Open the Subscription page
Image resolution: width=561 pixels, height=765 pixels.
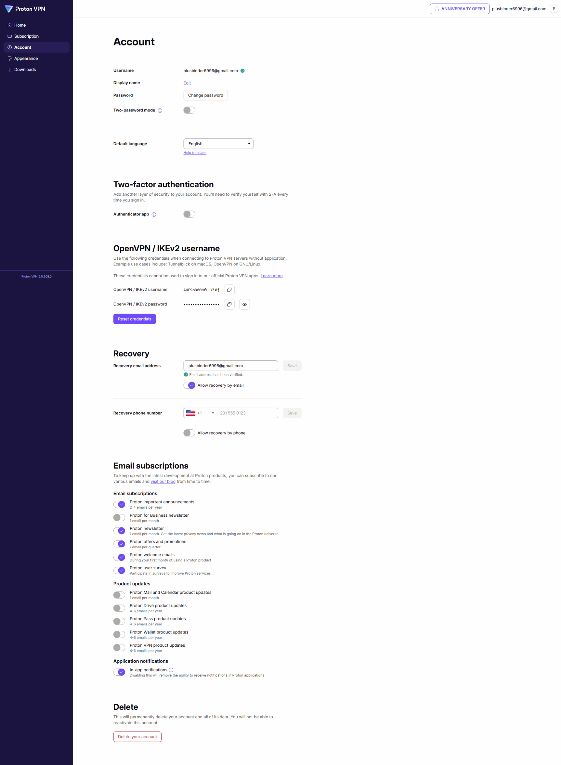tap(36, 36)
